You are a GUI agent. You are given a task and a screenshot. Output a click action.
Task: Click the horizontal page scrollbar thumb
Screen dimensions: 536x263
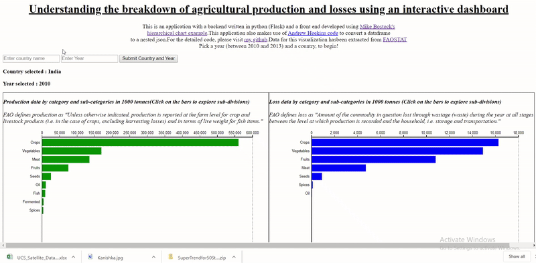[257, 245]
